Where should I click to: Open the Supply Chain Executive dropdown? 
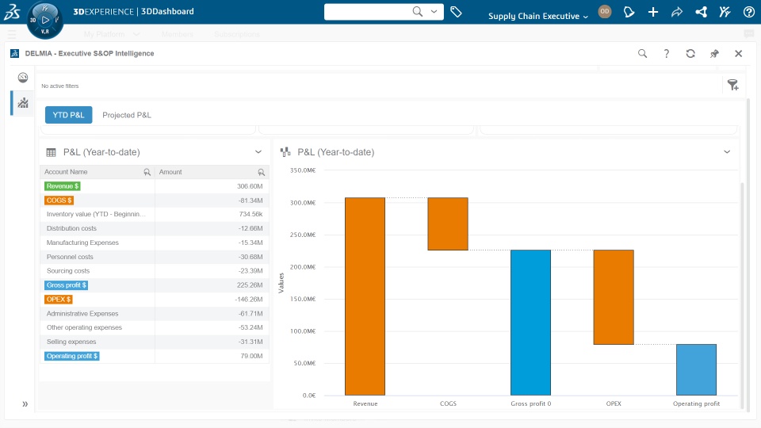pyautogui.click(x=537, y=16)
